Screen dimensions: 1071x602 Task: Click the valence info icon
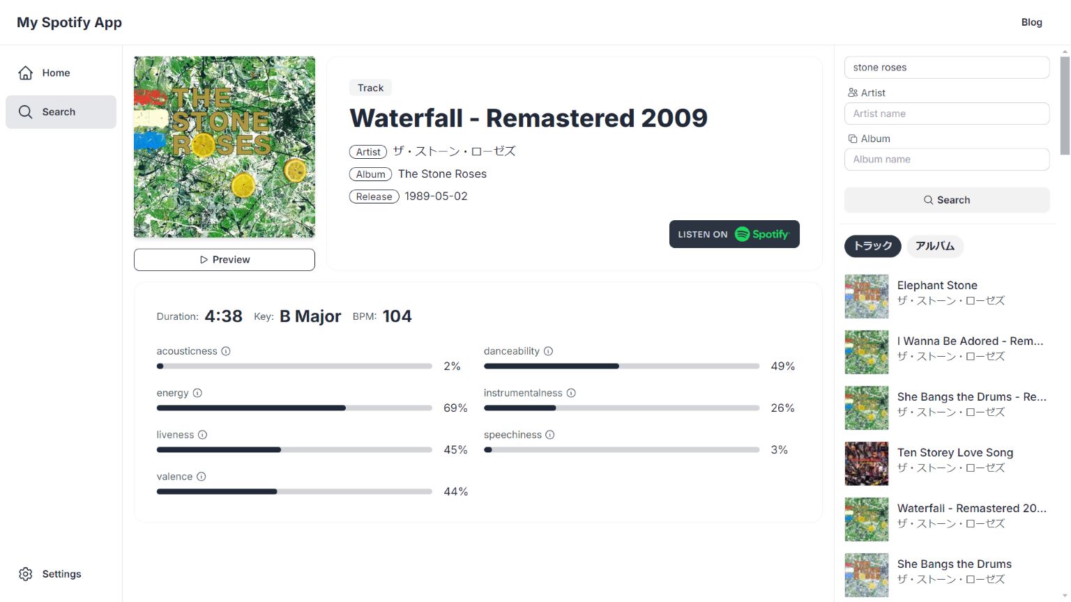pos(201,477)
